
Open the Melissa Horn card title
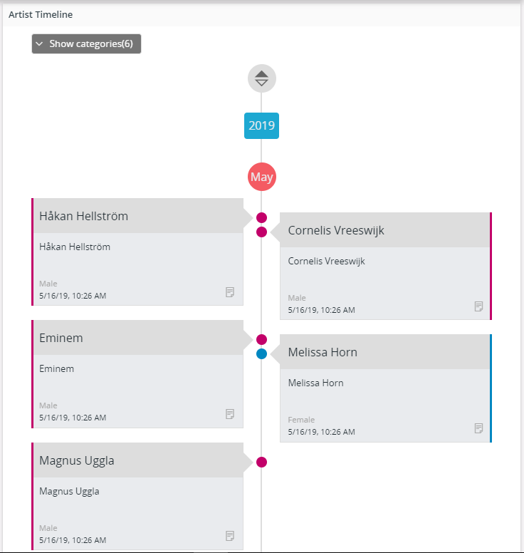coord(323,353)
